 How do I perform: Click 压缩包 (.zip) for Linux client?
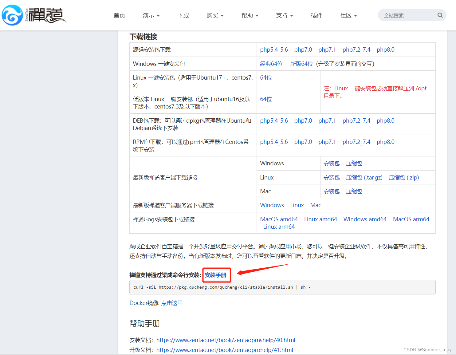click(x=404, y=178)
